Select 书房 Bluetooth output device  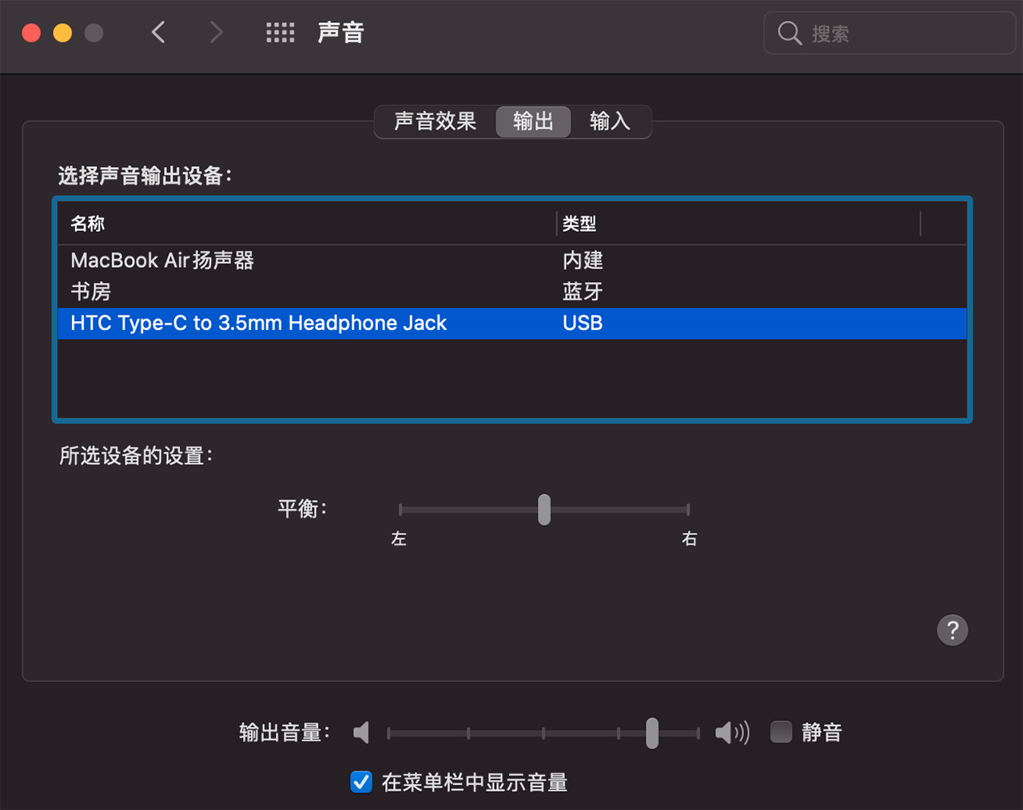91,292
